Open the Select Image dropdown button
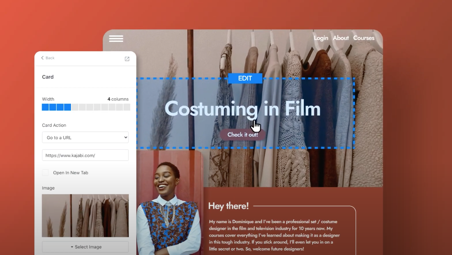 tap(85, 247)
